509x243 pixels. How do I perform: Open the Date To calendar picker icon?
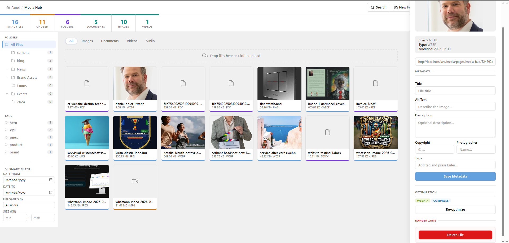pyautogui.click(x=51, y=192)
